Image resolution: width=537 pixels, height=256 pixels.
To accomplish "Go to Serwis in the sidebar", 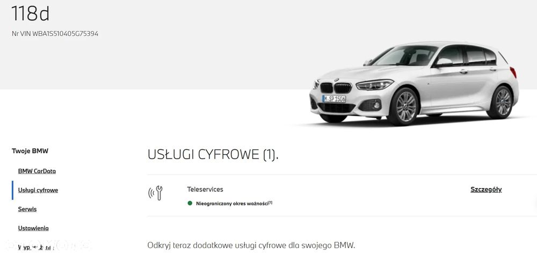I will click(x=27, y=209).
